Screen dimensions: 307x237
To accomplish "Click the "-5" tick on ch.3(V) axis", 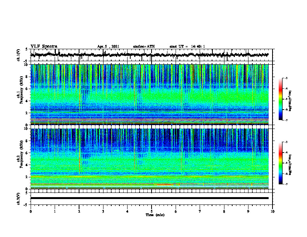I will [x=26, y=205].
